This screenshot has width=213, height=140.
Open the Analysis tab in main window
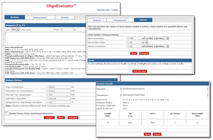pos(15,17)
